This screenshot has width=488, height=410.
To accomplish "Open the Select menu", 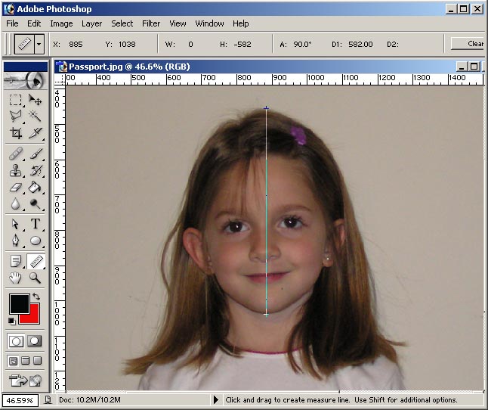I will 122,23.
